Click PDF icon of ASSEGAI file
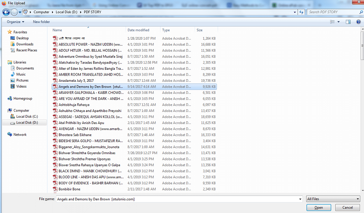This screenshot has height=213, width=364. tap(55, 117)
